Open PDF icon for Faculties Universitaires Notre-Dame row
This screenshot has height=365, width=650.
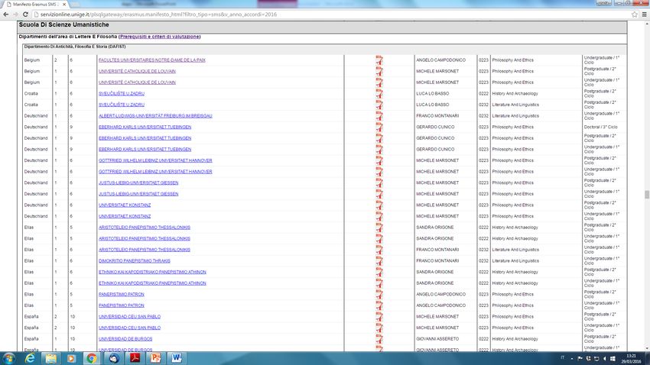379,60
